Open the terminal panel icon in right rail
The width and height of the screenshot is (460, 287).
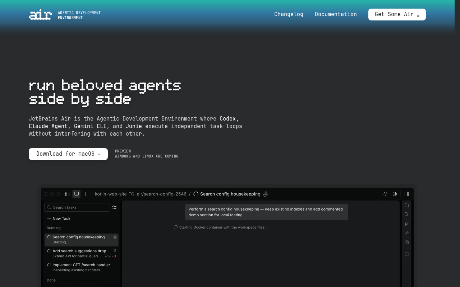click(x=406, y=254)
